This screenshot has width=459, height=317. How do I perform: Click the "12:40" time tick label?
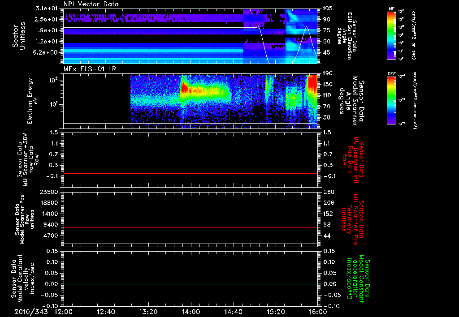[106, 312]
